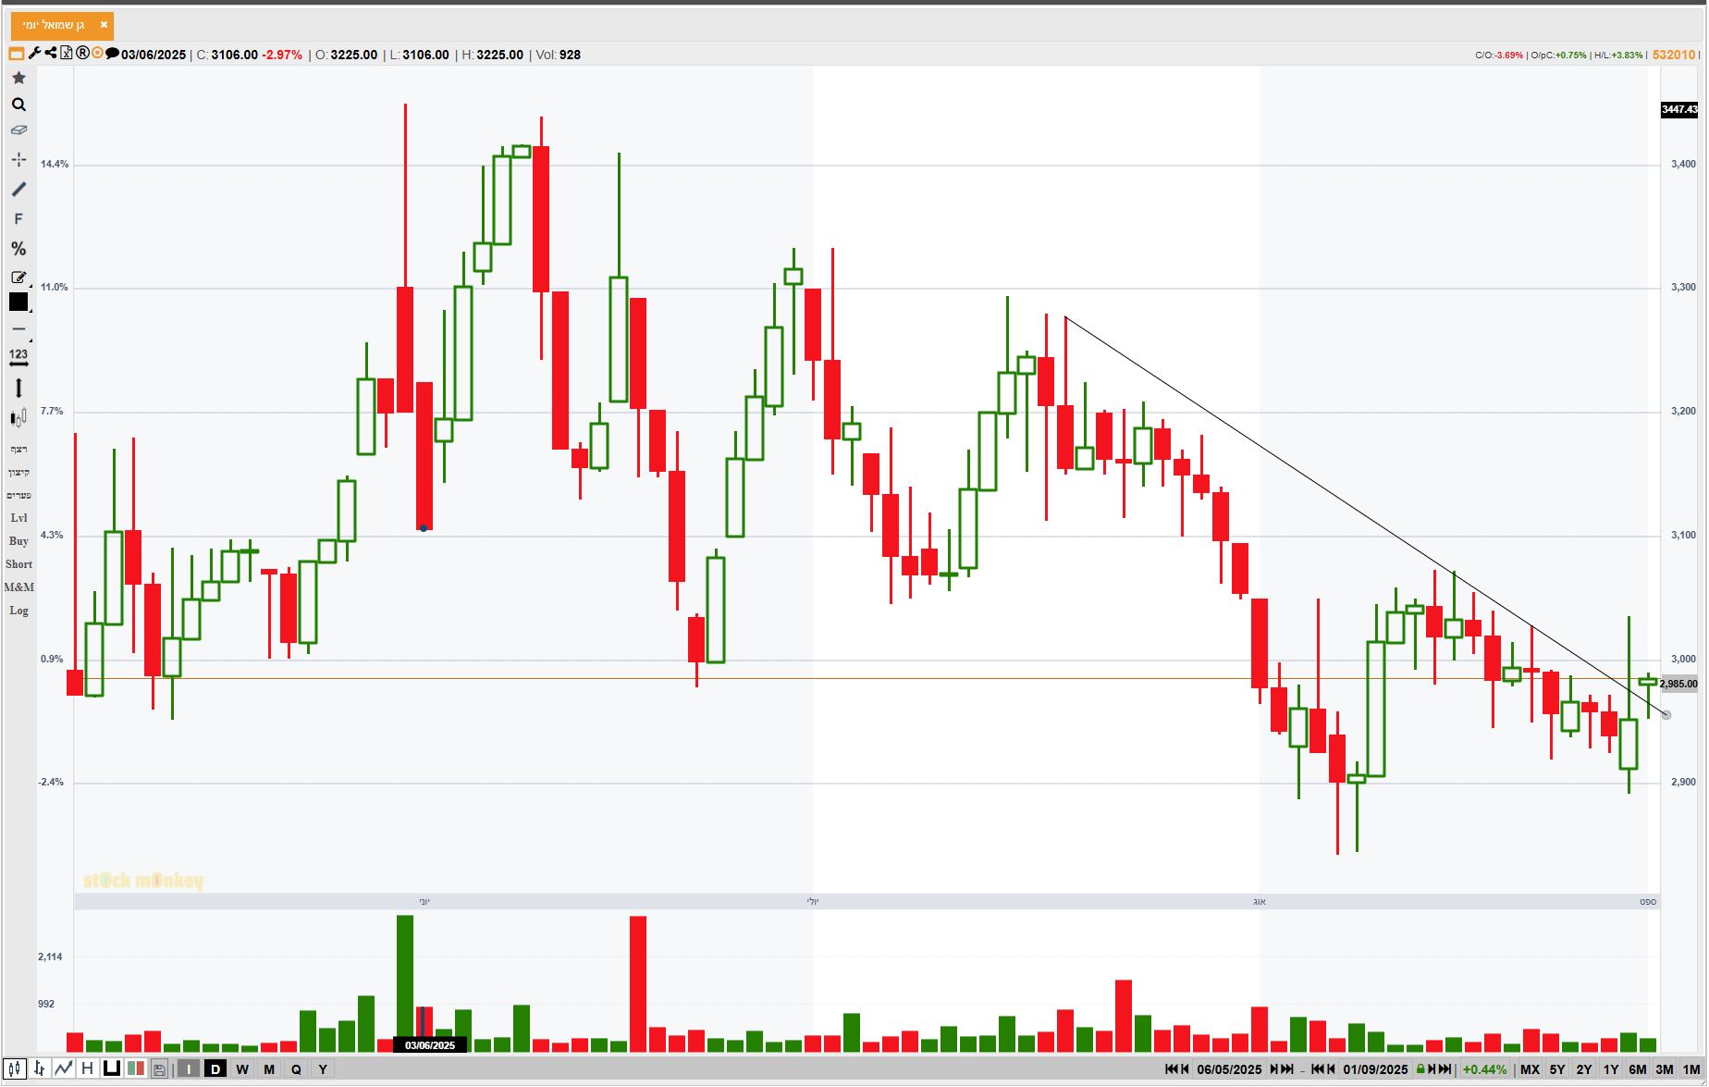Toggle the green-red color scheme button

coord(136,1069)
